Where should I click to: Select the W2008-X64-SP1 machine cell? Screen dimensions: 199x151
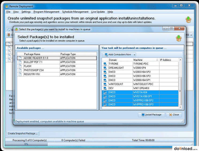pos(146,80)
